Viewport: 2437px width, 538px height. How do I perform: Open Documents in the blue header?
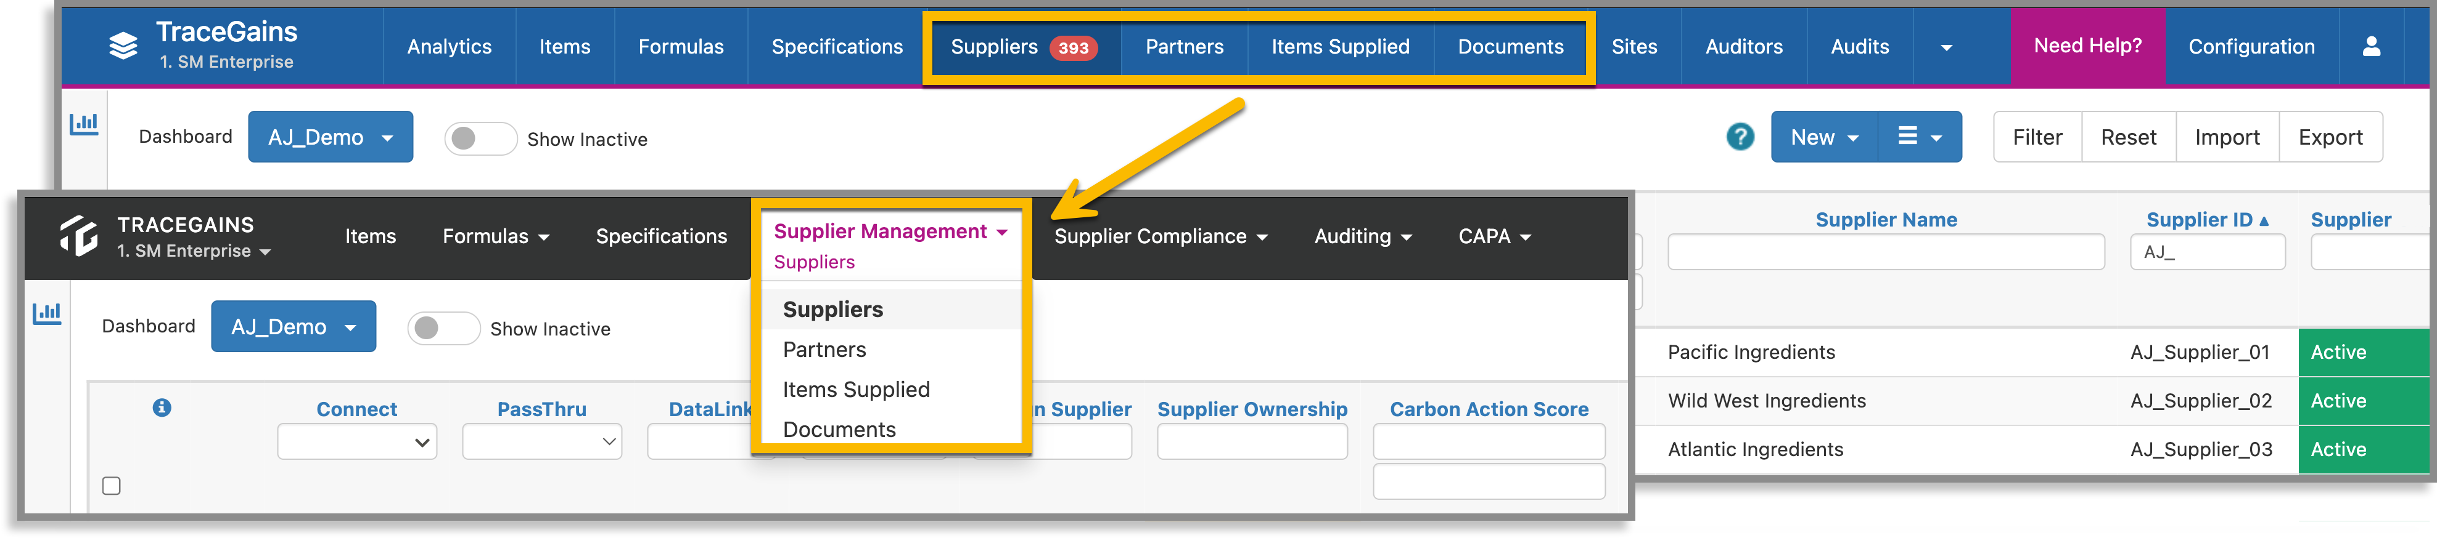1511,47
